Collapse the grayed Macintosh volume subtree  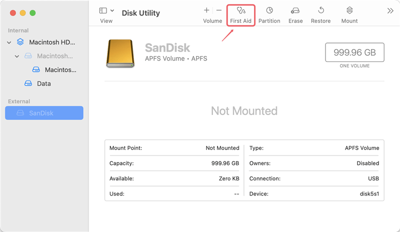pos(17,56)
